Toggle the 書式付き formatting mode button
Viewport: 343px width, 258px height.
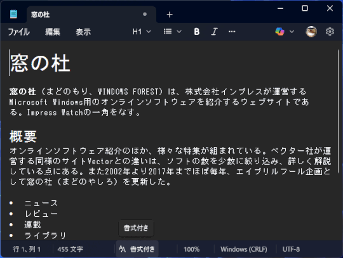tap(137, 249)
